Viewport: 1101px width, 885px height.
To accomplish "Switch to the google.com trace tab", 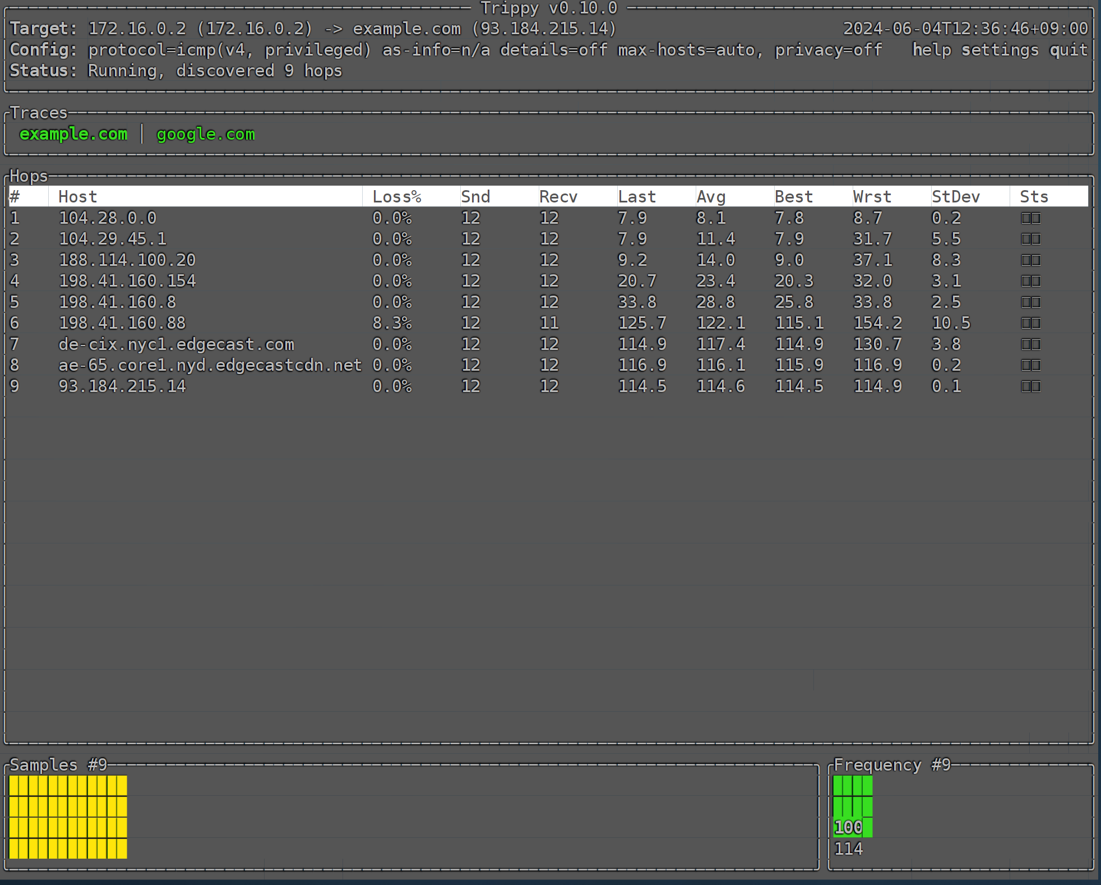I will [205, 134].
